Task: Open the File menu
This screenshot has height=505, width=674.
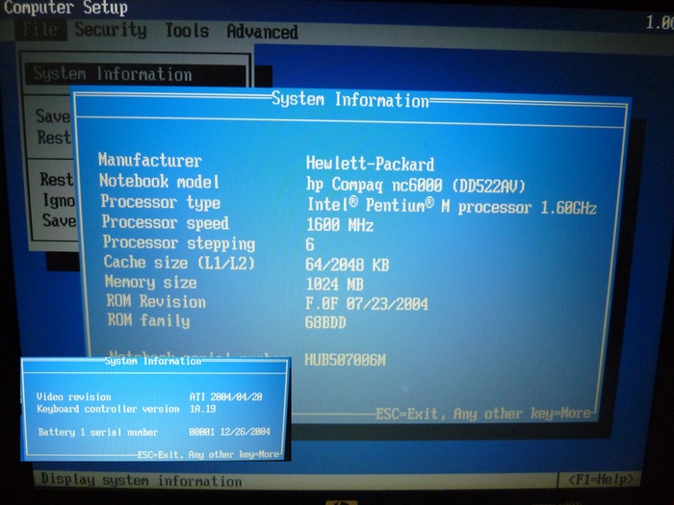Action: click(x=40, y=30)
